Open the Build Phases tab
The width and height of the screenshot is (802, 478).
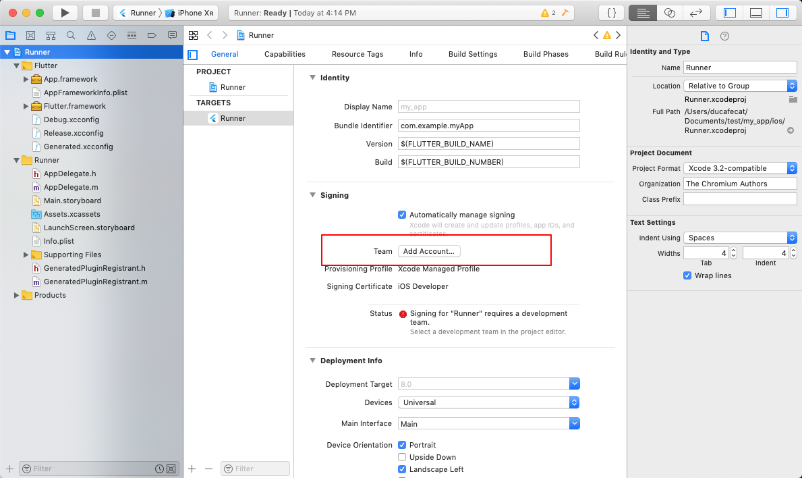click(x=546, y=54)
